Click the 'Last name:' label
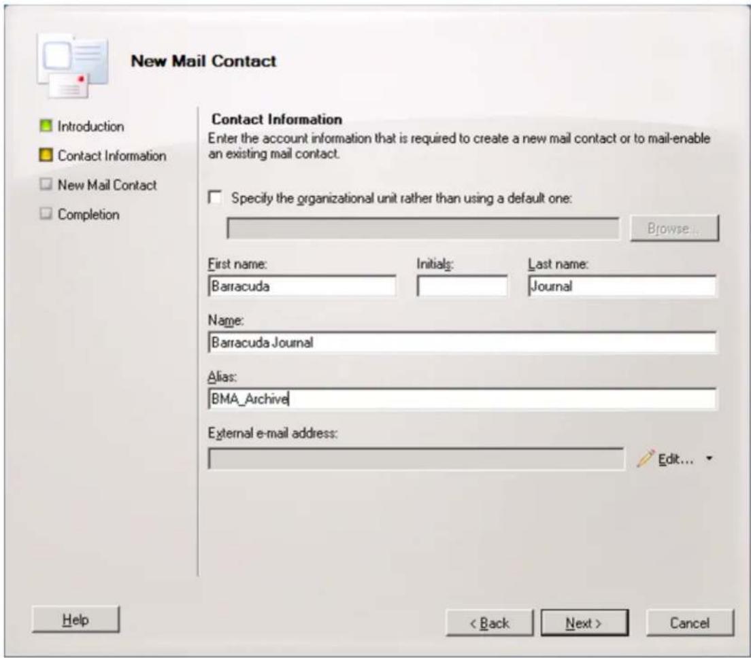This screenshot has width=751, height=658. coord(558,264)
